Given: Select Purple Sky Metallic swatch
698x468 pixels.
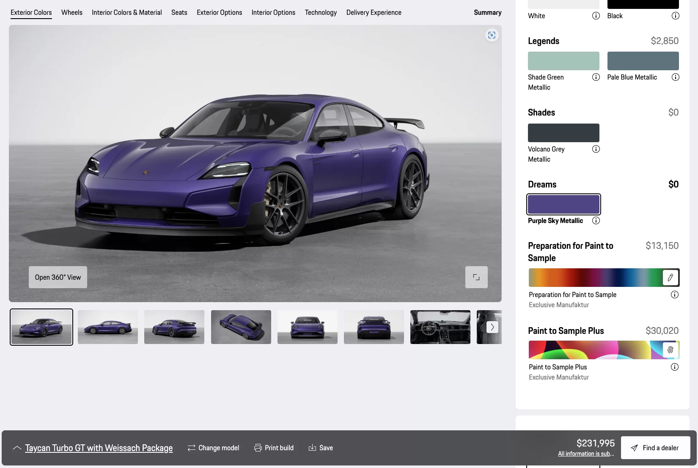Looking at the screenshot, I should (563, 205).
